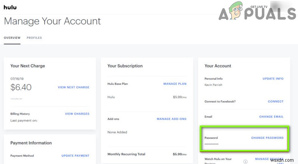Click Connect to link Facebook

(x=275, y=101)
